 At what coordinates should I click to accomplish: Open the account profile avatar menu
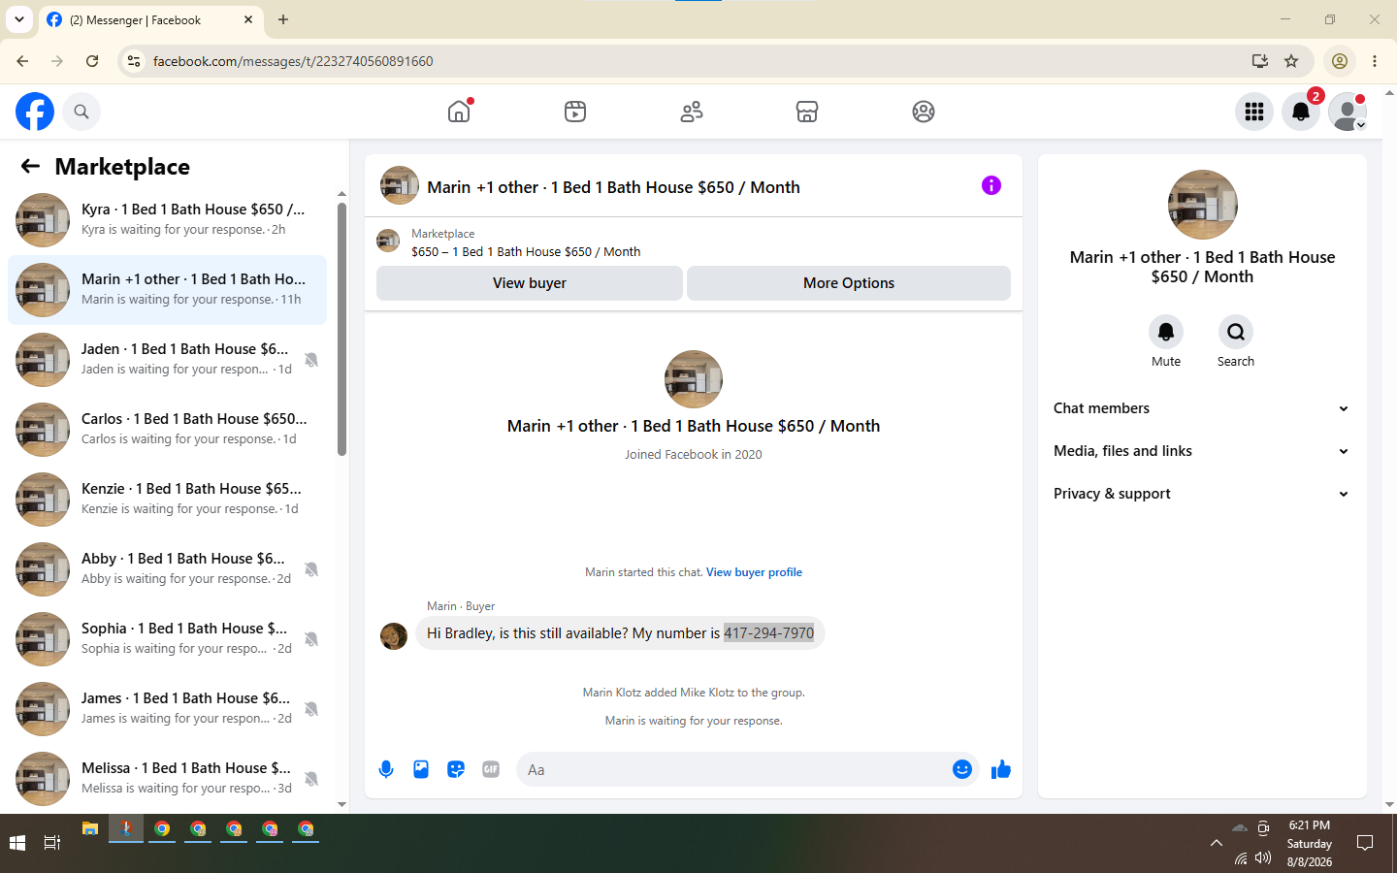1348,112
